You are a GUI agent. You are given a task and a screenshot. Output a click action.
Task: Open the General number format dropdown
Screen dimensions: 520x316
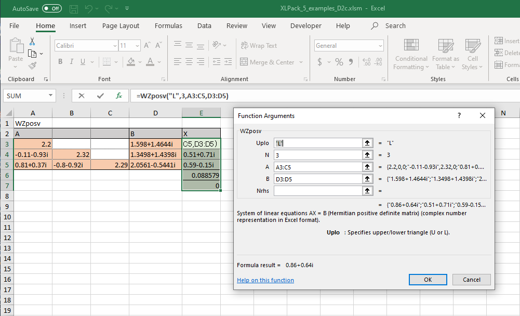pyautogui.click(x=380, y=46)
